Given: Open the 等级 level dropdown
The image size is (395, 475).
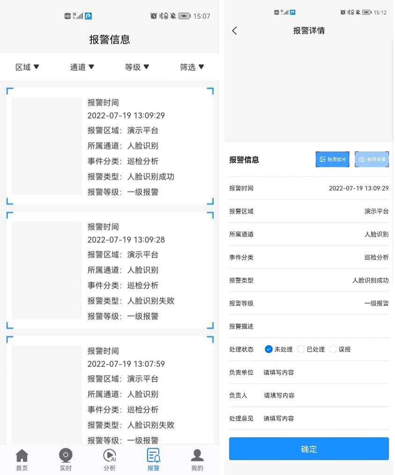Looking at the screenshot, I should tap(137, 67).
